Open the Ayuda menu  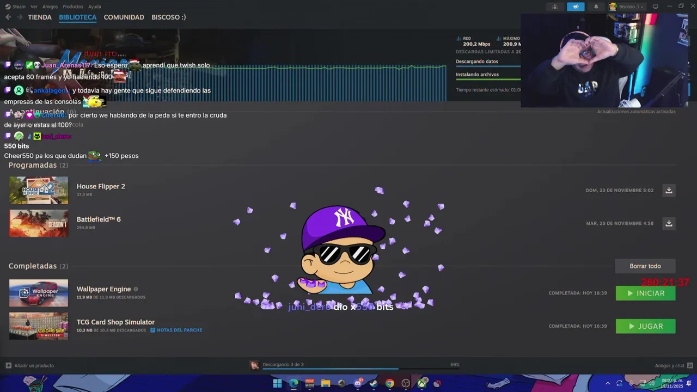pos(95,7)
